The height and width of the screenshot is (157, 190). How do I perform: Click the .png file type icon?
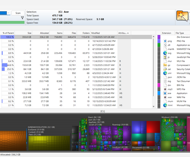pos(165,41)
